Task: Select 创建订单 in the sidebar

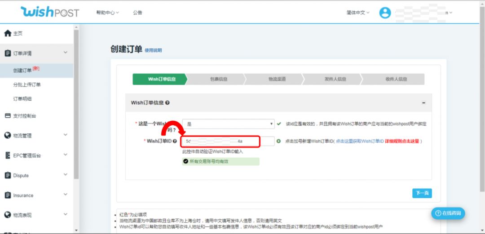Action: (36, 70)
